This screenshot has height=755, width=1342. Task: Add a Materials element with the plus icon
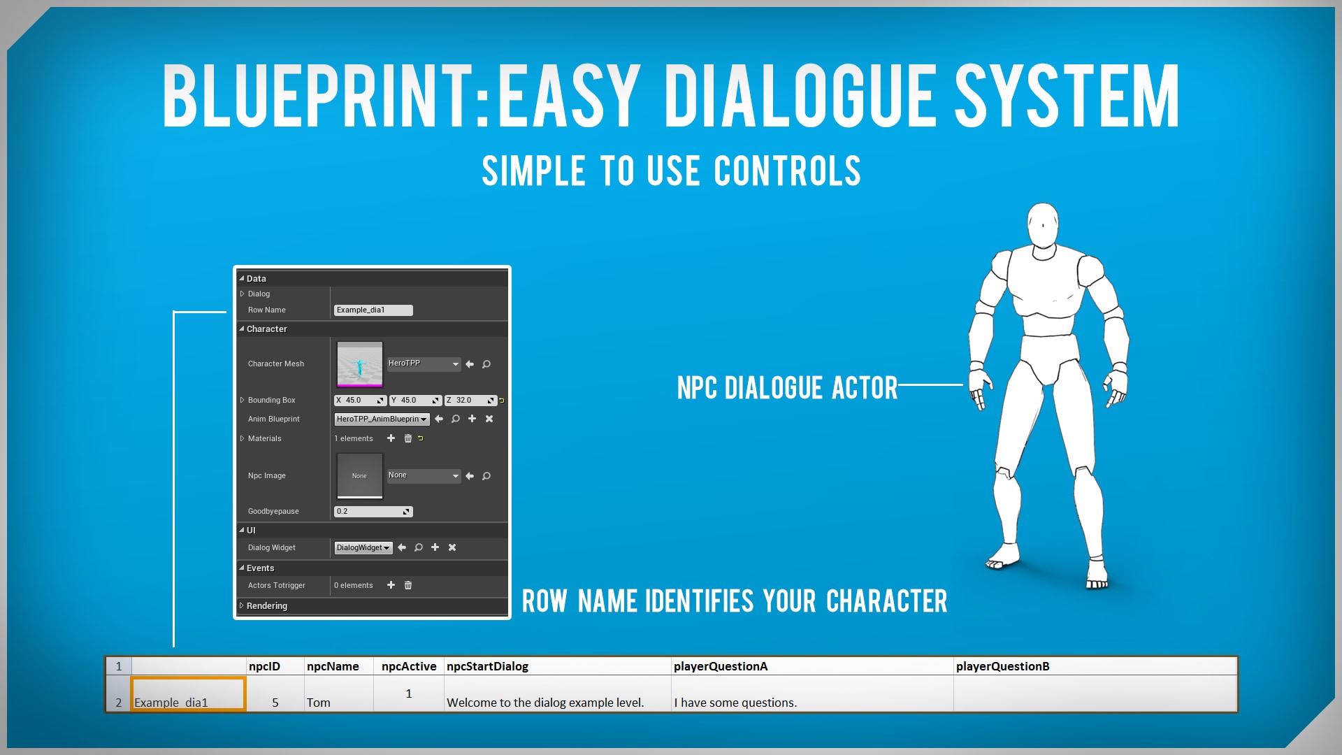(x=391, y=438)
